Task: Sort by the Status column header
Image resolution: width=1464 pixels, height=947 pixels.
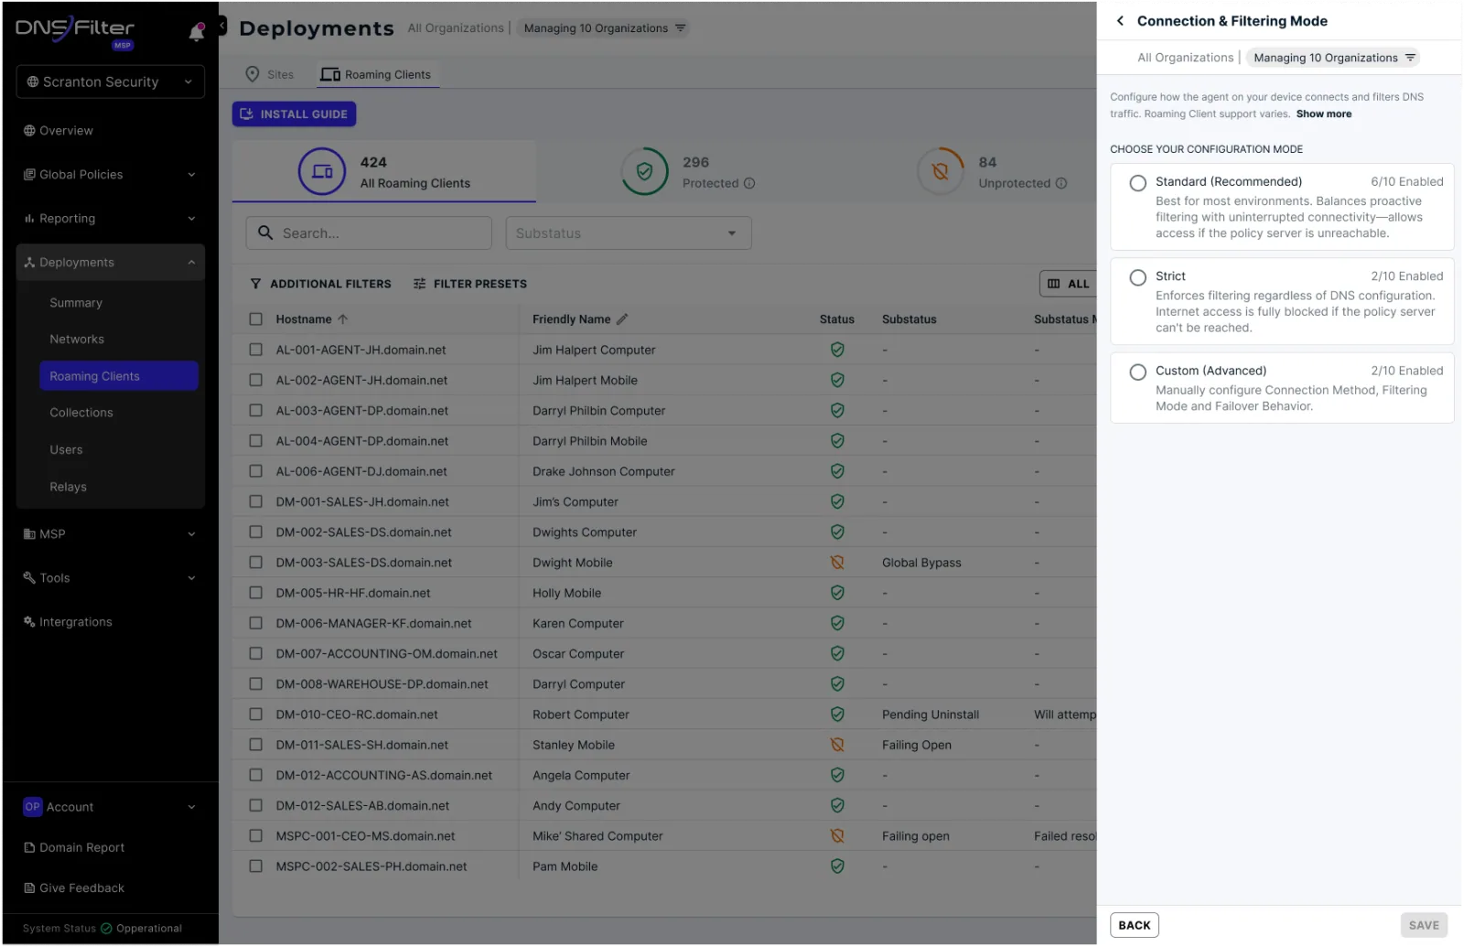Action: tap(837, 319)
